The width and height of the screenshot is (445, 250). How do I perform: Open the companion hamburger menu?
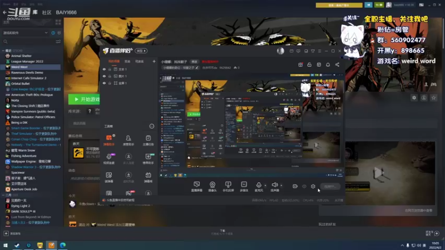click(x=319, y=51)
